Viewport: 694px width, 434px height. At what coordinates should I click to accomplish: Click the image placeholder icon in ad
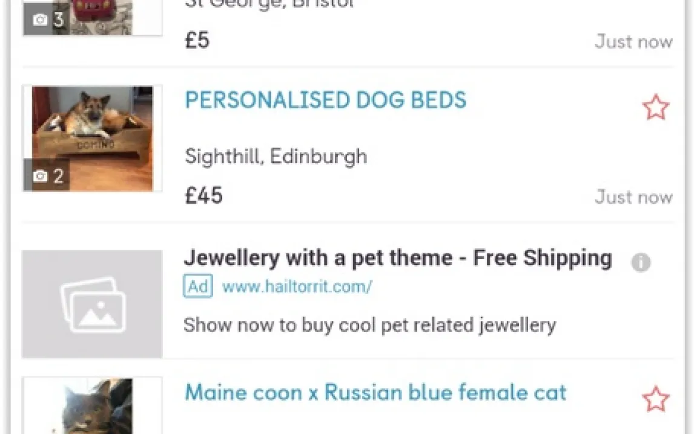click(x=93, y=304)
